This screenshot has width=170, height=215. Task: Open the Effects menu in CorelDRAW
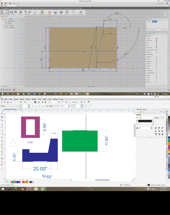28,99
